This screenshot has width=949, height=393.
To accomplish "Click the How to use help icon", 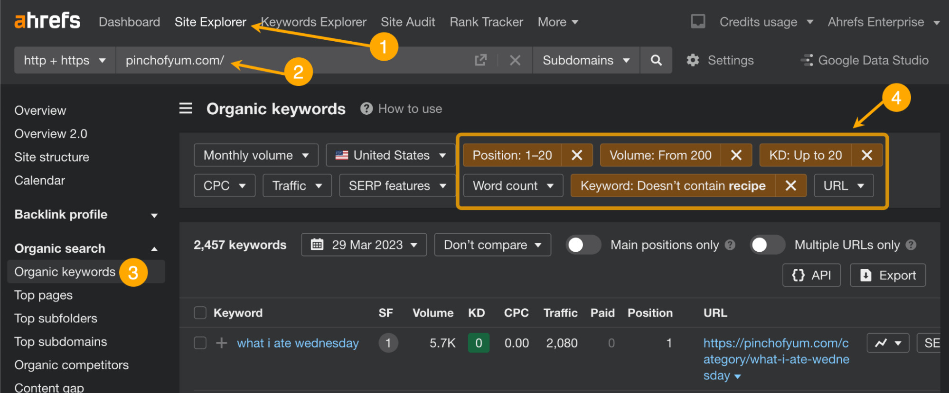I will (x=366, y=109).
